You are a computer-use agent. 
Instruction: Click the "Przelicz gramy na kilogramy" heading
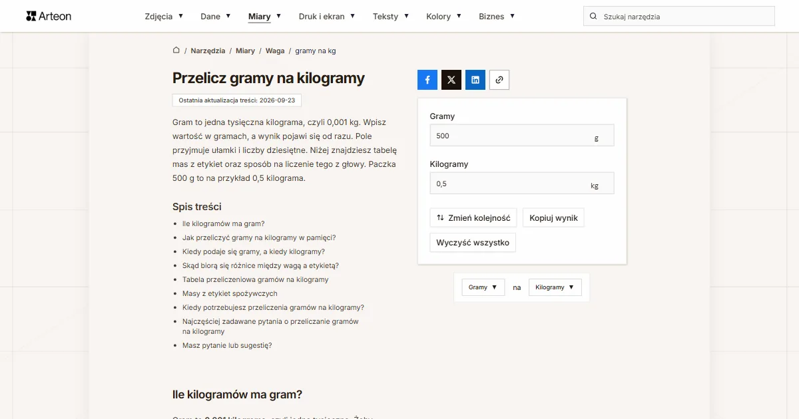(268, 78)
